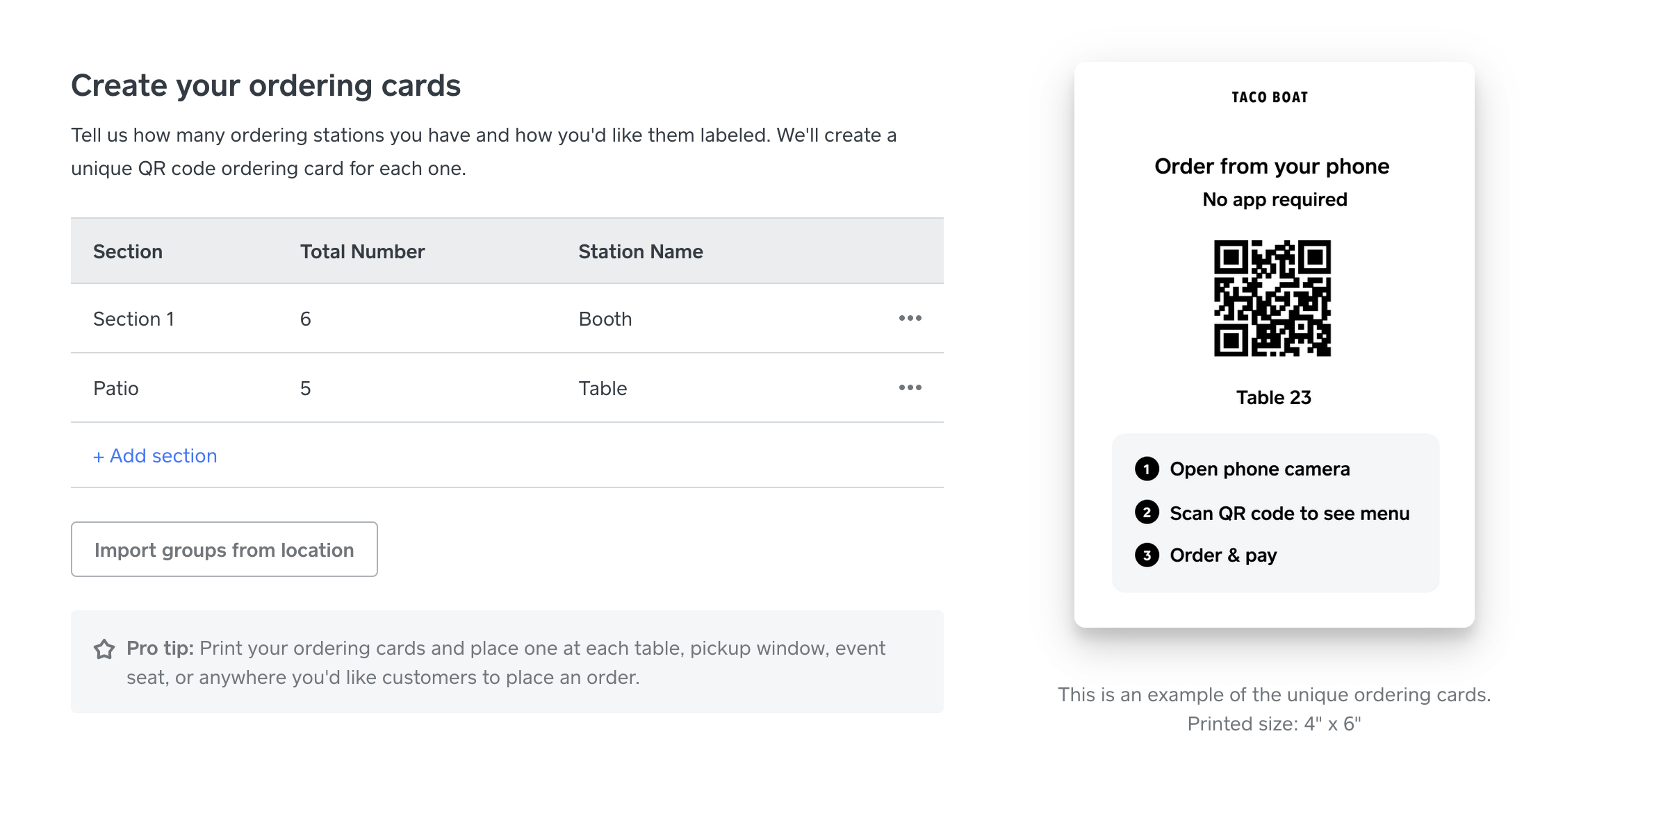Select the Total Number column header
Viewport: 1654px width, 820px height.
coord(362,251)
